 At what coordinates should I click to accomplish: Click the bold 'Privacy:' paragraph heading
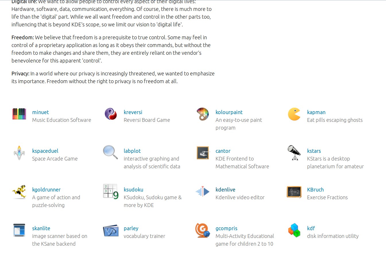20,73
